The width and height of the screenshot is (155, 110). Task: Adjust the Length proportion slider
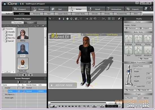(136, 79)
